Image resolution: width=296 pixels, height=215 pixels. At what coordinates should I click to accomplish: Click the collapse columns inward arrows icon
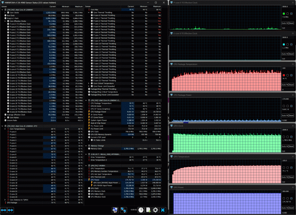pyautogui.click(x=11, y=210)
